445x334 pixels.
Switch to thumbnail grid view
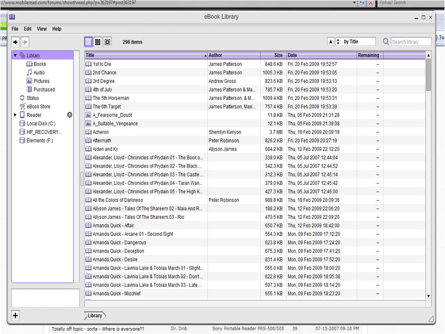98,42
